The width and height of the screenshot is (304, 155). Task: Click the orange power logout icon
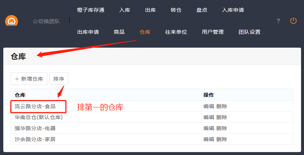[293, 21]
